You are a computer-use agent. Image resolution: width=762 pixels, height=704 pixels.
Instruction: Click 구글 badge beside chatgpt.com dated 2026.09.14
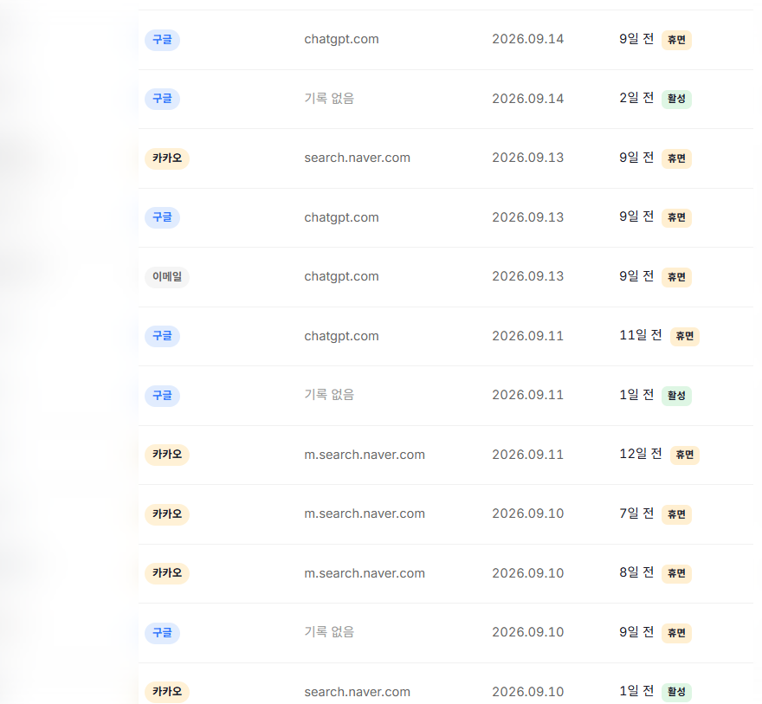click(x=162, y=40)
